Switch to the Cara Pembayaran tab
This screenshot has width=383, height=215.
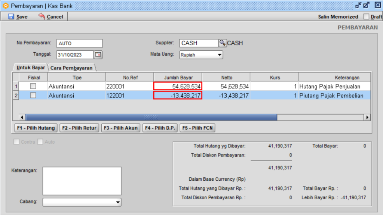pos(71,68)
